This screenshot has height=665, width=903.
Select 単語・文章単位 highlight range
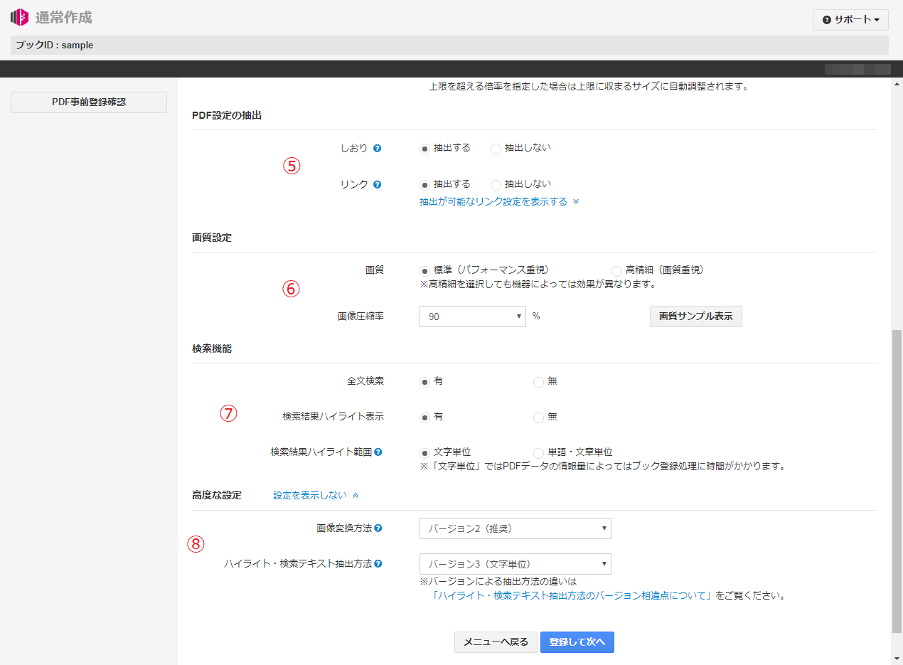(538, 453)
